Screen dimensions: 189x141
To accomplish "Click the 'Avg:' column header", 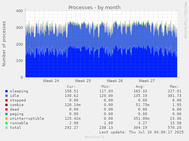I will pyautogui.click(x=140, y=87).
